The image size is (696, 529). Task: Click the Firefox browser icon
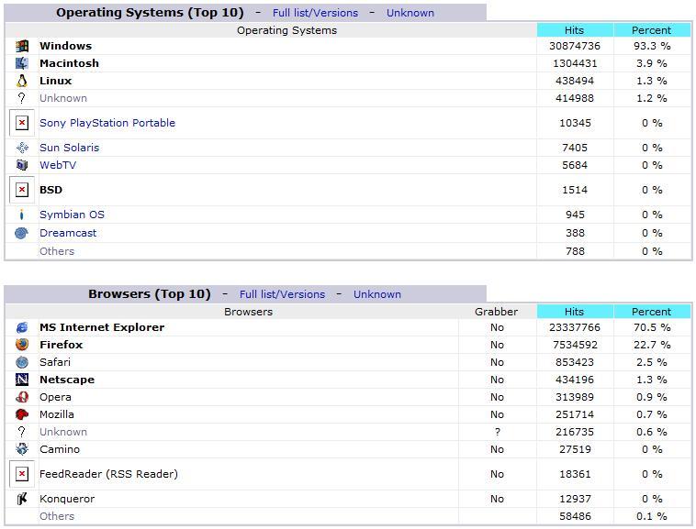(x=22, y=344)
